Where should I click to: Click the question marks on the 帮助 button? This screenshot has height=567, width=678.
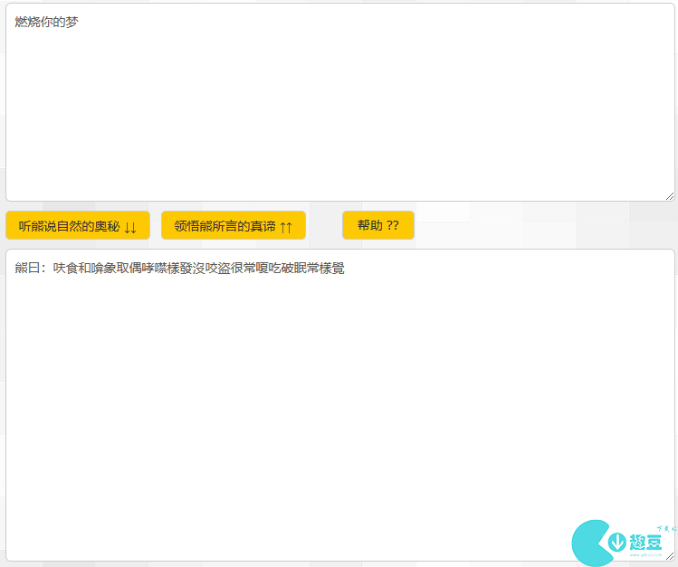tap(393, 225)
